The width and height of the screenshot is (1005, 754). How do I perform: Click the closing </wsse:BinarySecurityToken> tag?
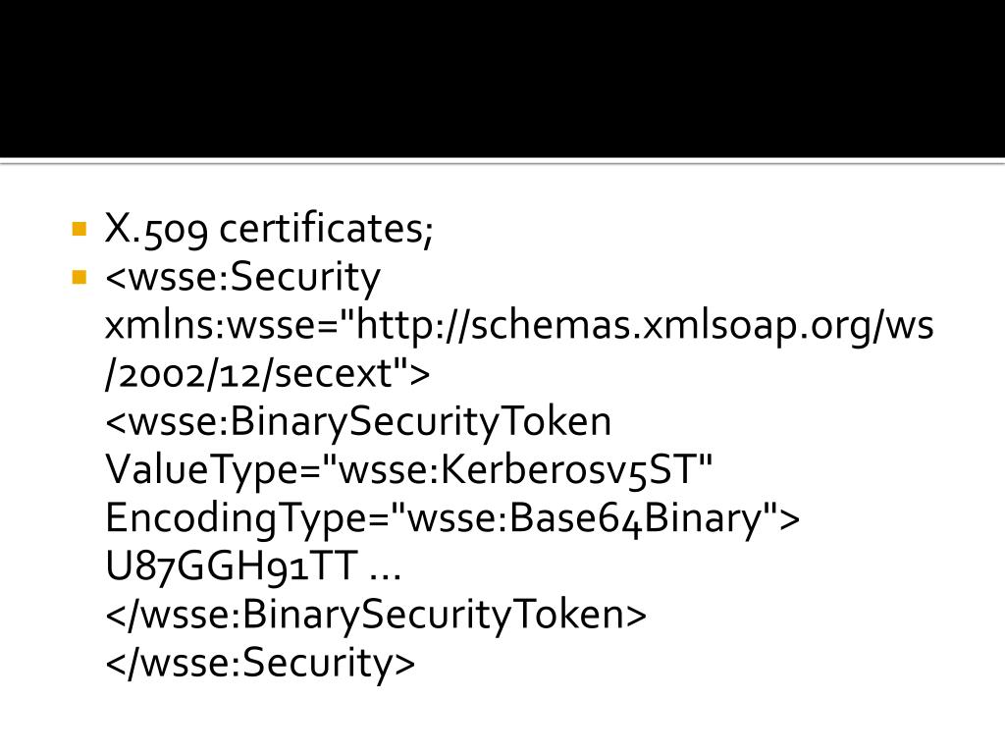(x=376, y=615)
